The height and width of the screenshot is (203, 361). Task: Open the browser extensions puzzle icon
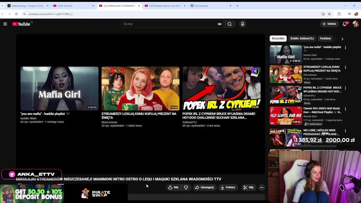(339, 14)
